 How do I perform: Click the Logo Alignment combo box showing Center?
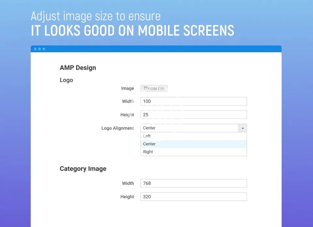189,128
